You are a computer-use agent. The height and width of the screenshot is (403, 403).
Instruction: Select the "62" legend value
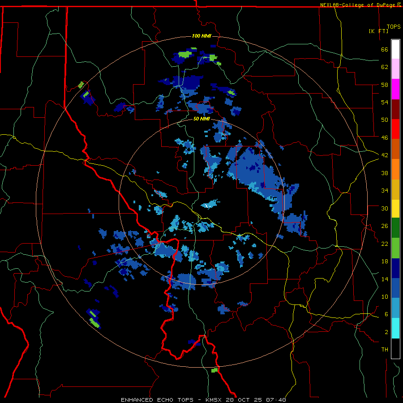tap(385, 67)
